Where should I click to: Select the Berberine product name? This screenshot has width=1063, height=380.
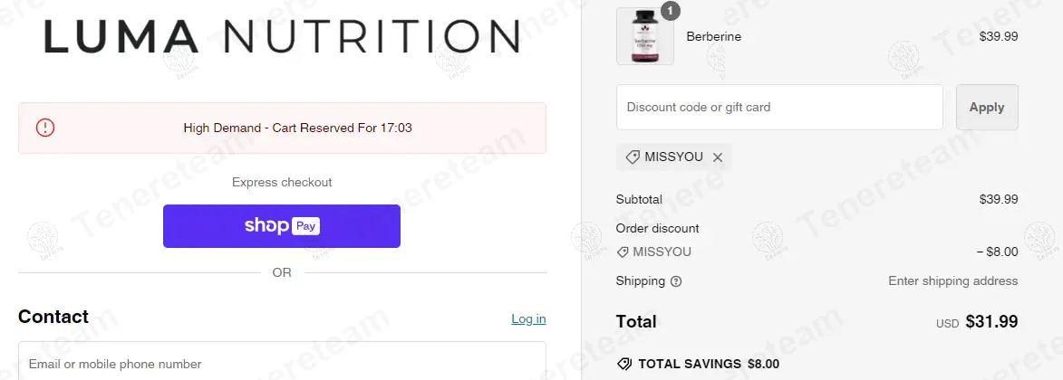pyautogui.click(x=714, y=37)
